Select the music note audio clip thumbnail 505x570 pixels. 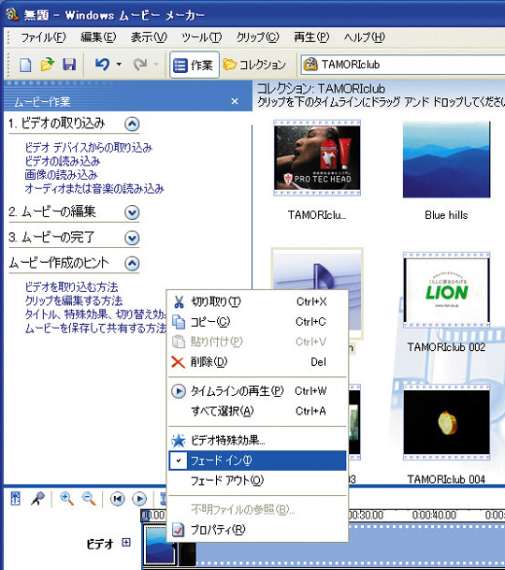(317, 270)
